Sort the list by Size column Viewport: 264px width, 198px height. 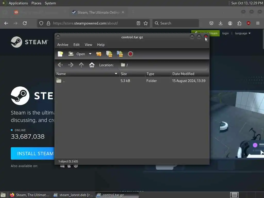132,74
